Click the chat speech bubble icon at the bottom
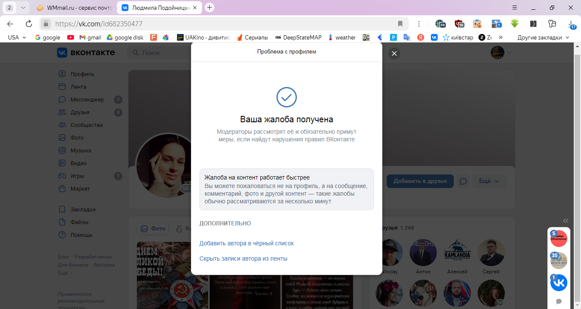The width and height of the screenshot is (581, 309). pyautogui.click(x=559, y=301)
